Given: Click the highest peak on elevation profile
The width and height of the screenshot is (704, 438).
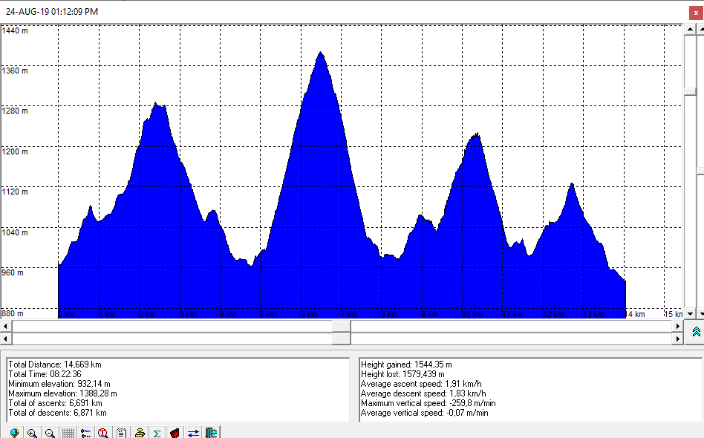Looking at the screenshot, I should point(321,53).
